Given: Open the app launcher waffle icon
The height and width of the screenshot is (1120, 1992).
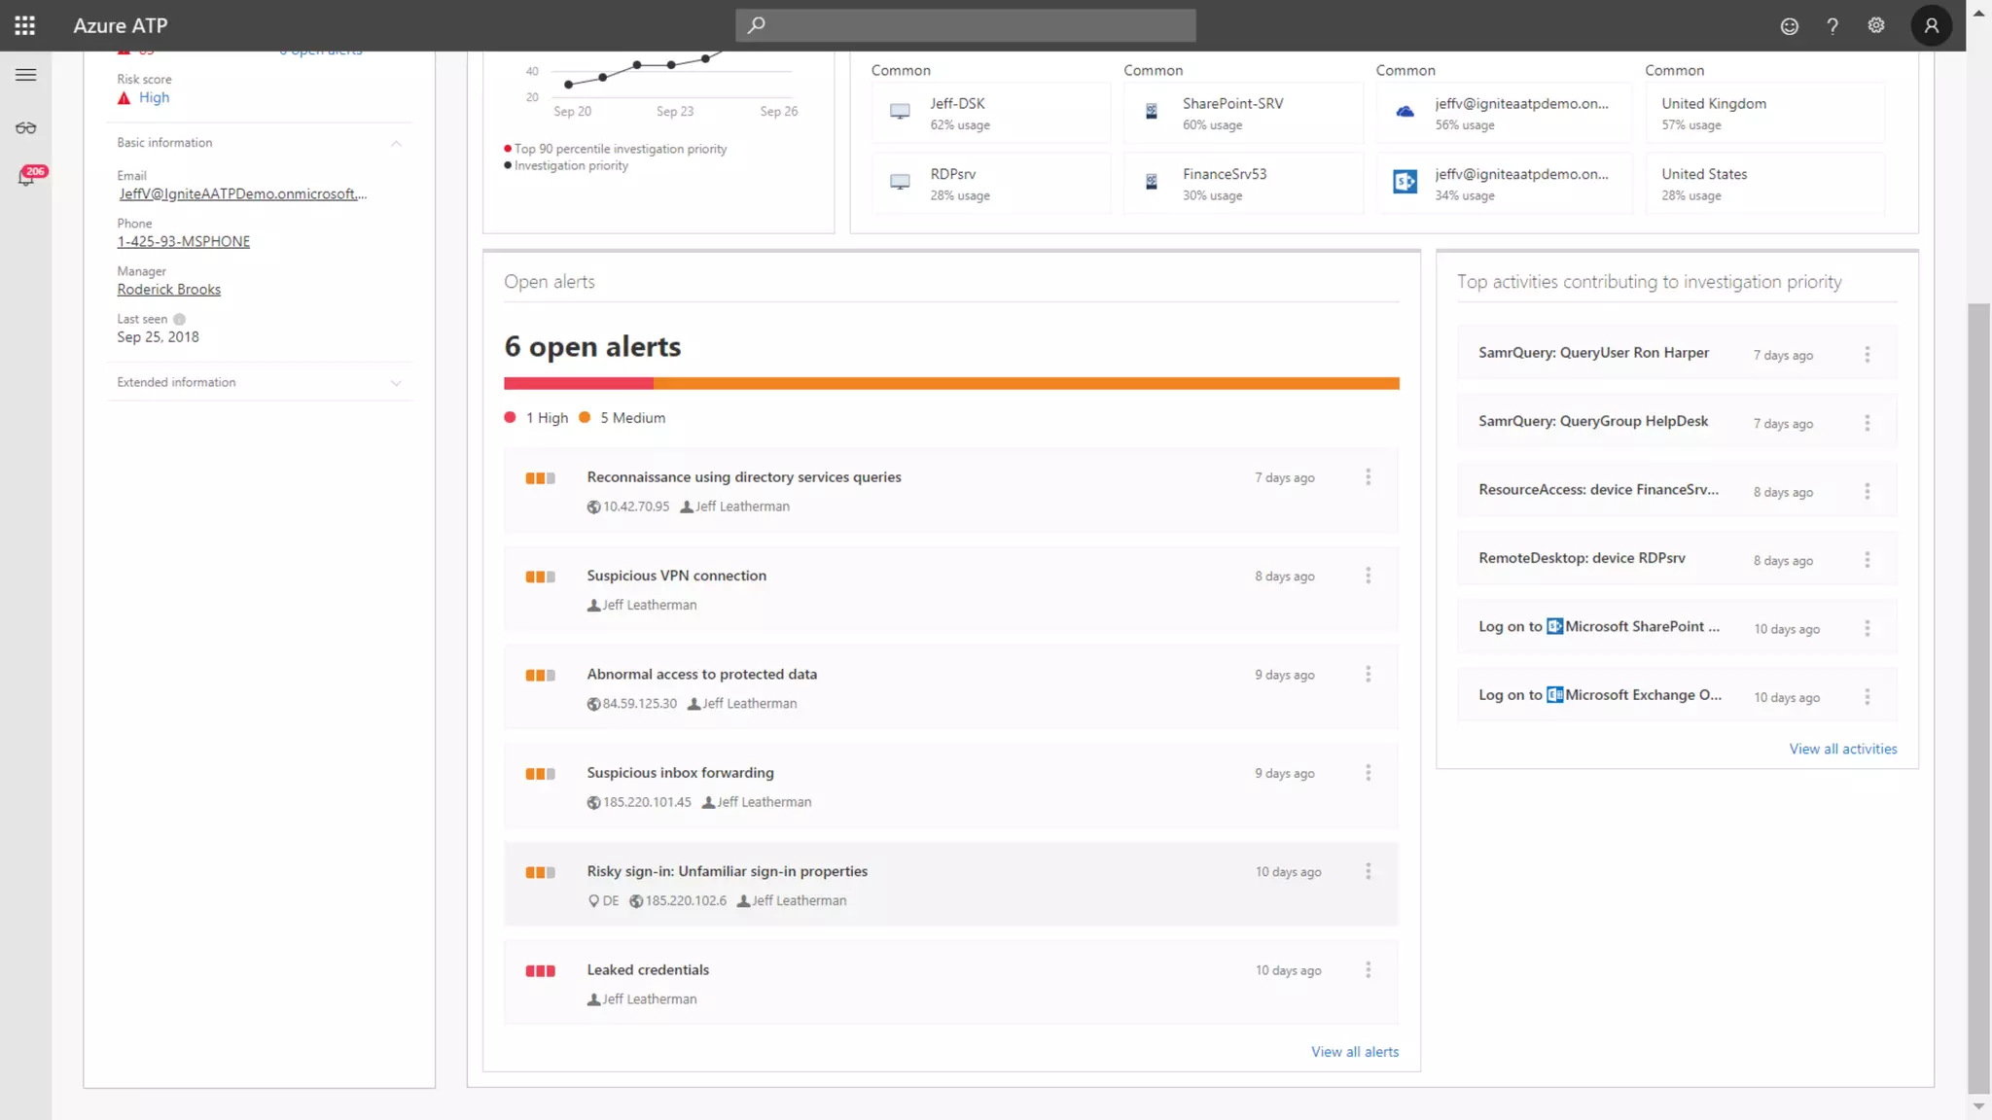Looking at the screenshot, I should point(25,25).
